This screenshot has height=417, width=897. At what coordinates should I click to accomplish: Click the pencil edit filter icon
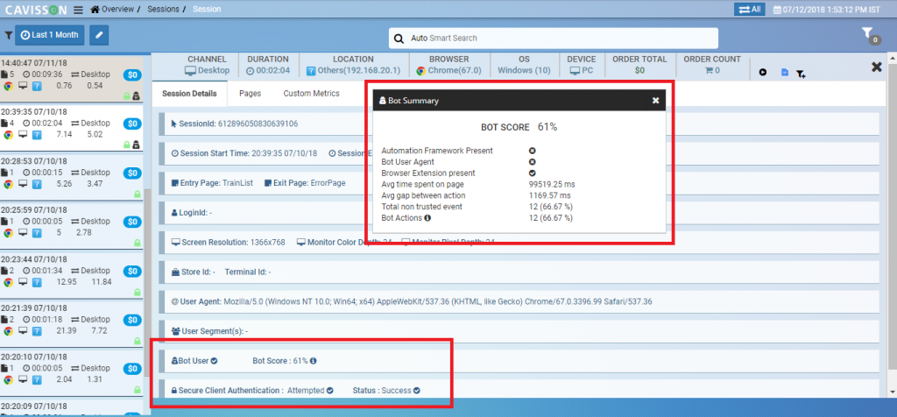point(99,35)
